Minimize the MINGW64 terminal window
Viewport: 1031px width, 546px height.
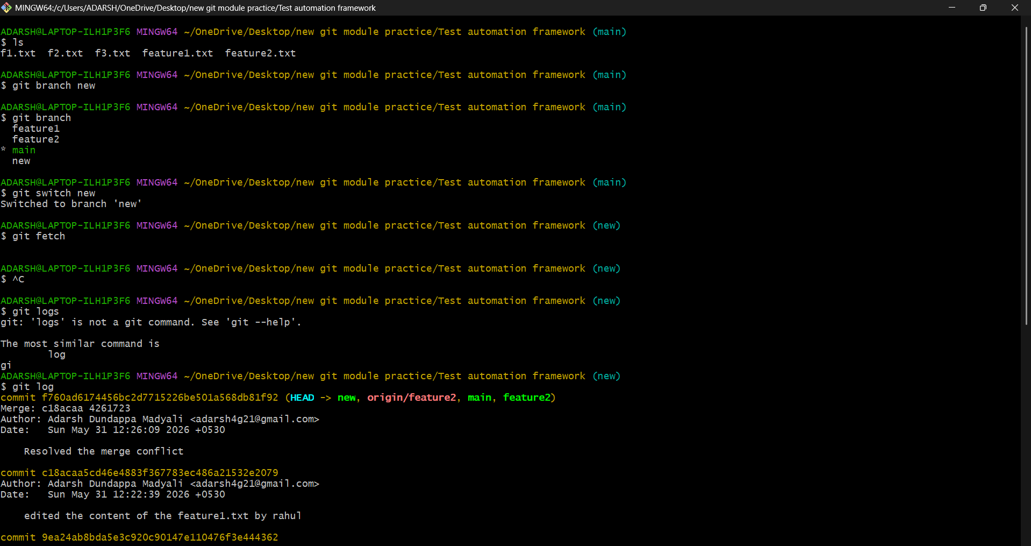pyautogui.click(x=952, y=8)
